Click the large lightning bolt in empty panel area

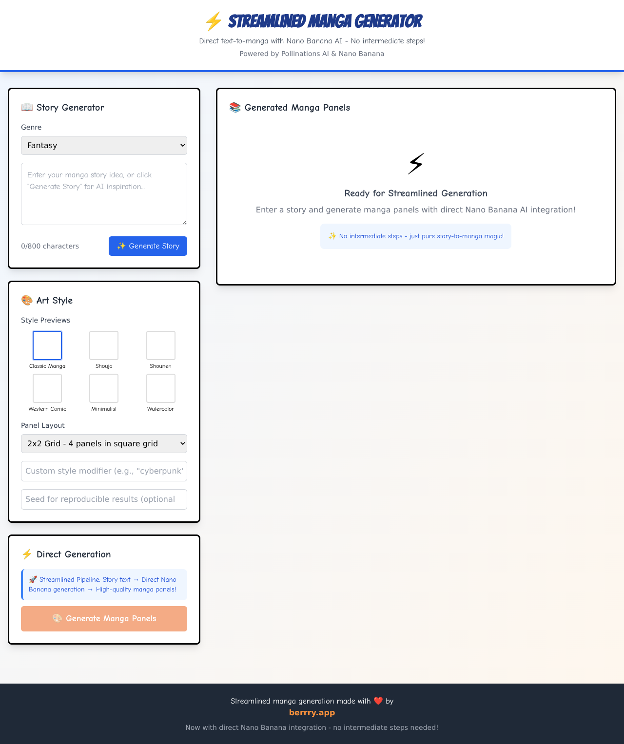[416, 164]
